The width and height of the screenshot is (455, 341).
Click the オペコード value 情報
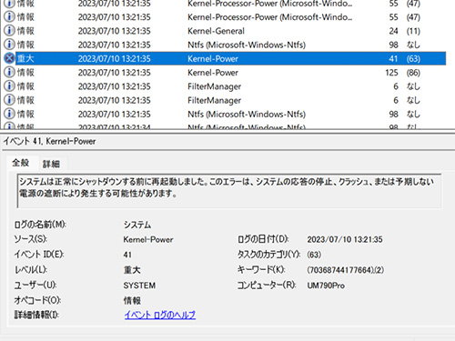(x=132, y=301)
